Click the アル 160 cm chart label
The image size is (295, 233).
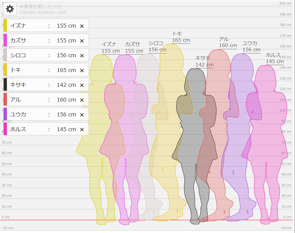tap(228, 42)
